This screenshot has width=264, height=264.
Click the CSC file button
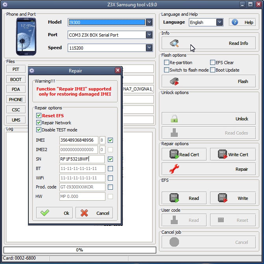tap(16, 110)
